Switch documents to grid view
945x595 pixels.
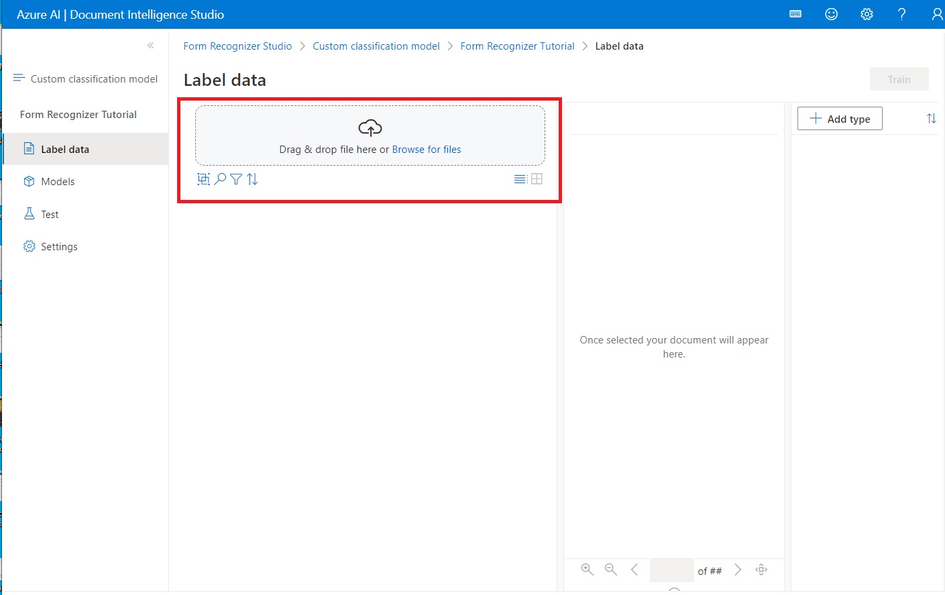tap(537, 179)
